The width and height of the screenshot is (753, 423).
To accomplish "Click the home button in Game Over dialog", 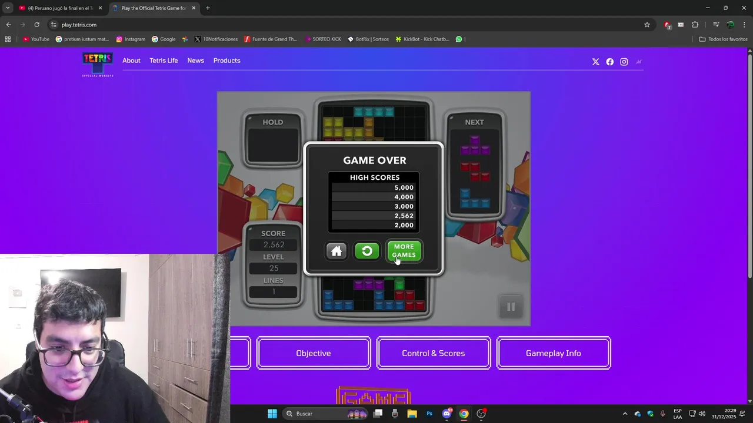I will pos(336,251).
